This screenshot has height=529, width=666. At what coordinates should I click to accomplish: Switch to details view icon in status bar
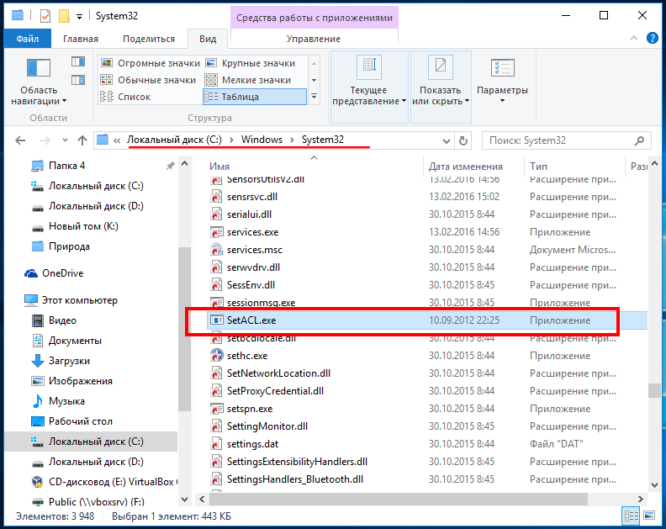point(632,516)
